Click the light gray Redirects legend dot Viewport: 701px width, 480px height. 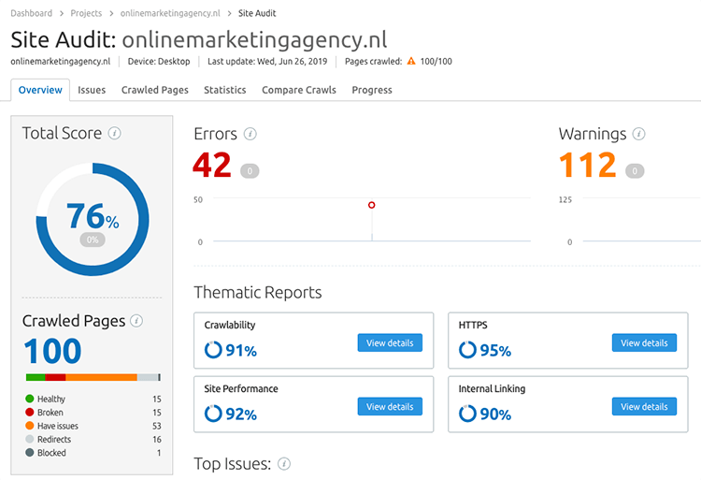click(x=30, y=439)
